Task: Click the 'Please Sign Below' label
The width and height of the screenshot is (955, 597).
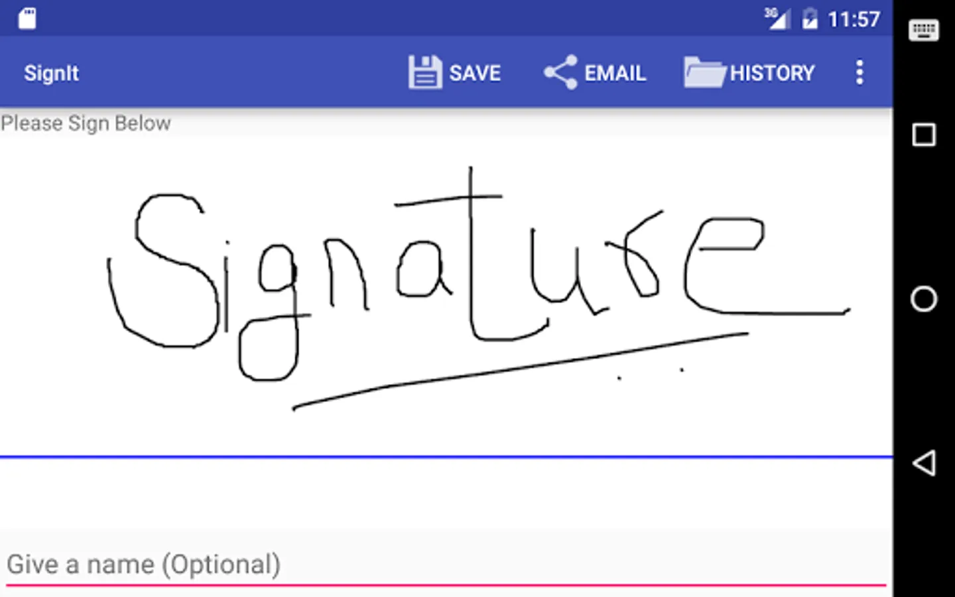Action: coord(86,123)
